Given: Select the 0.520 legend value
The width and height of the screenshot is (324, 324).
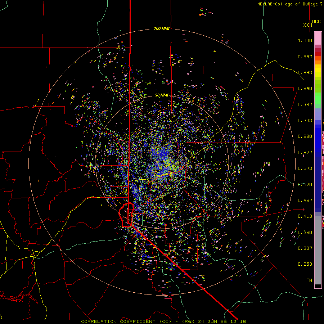Looking at the screenshot, I should pyautogui.click(x=305, y=185).
